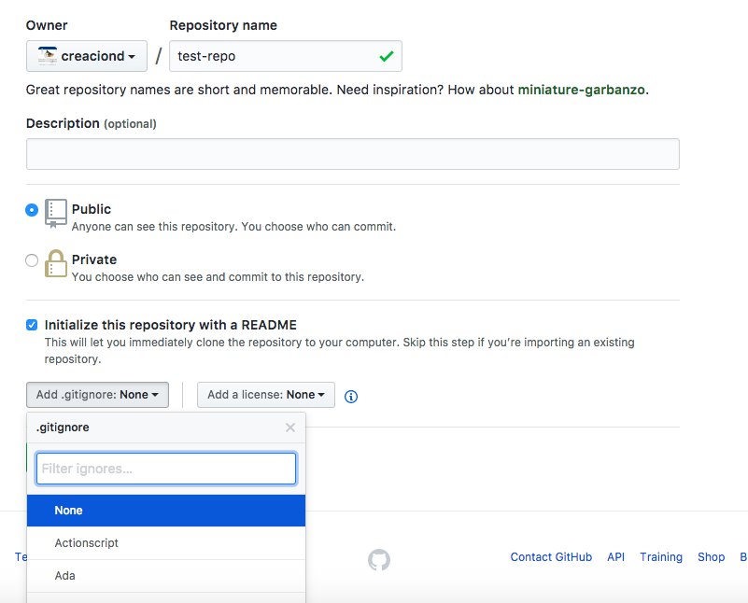This screenshot has width=748, height=603.
Task: Click into the Description input field
Action: coord(353,154)
